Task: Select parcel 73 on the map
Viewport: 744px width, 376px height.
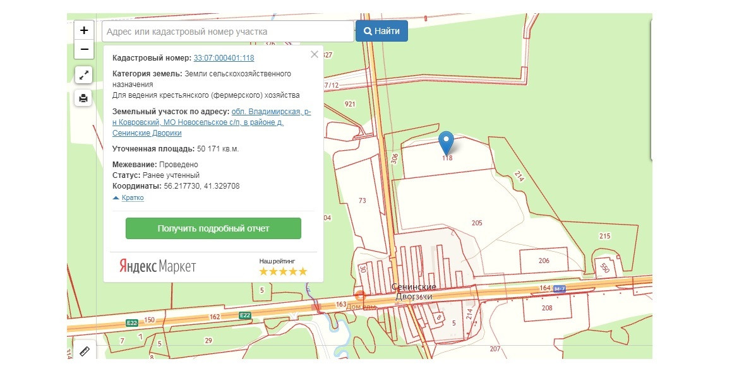Action: click(x=362, y=201)
